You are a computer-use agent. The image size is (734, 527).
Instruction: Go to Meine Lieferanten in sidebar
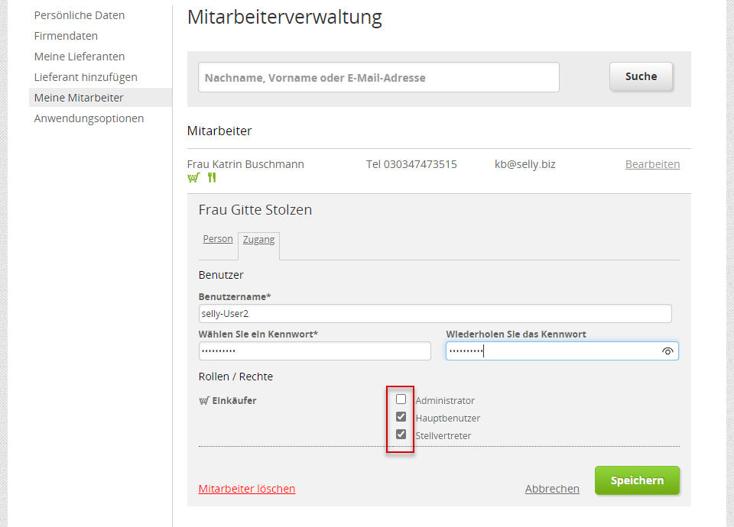[80, 57]
